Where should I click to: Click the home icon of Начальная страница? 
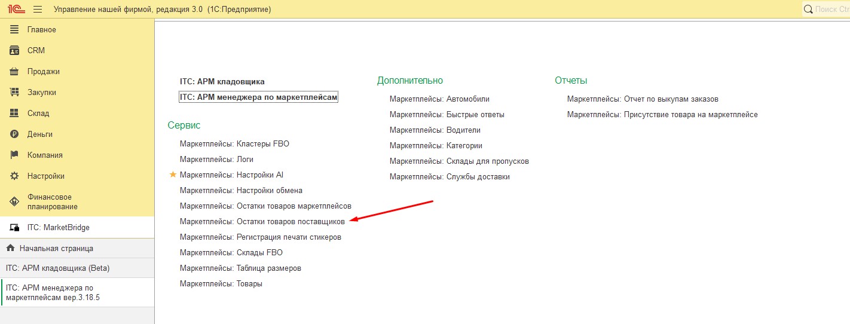click(10, 248)
